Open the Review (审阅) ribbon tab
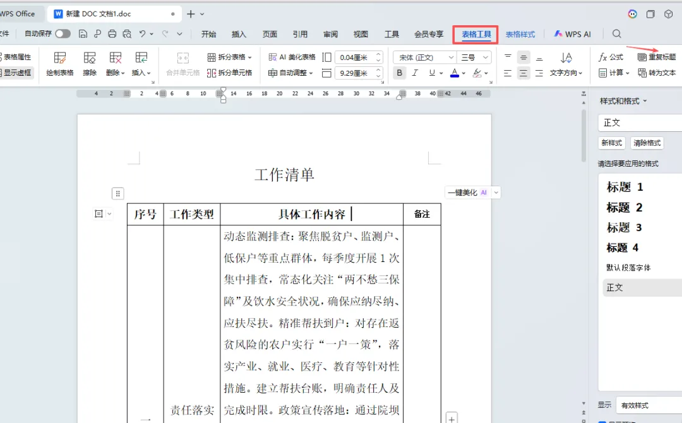The height and width of the screenshot is (423, 682). point(330,34)
